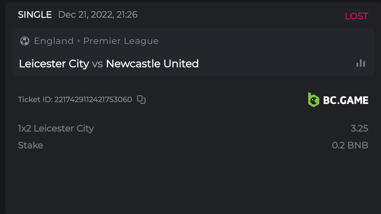Select the England country label
The image size is (381, 214).
(54, 41)
